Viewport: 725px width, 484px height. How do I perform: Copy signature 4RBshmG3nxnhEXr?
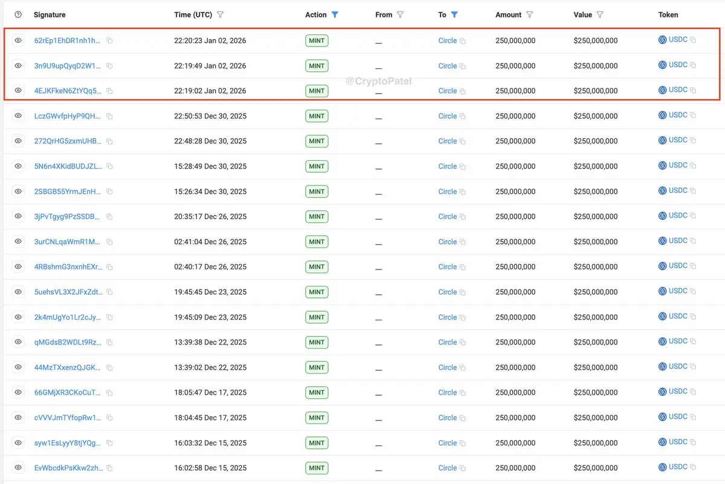(109, 266)
